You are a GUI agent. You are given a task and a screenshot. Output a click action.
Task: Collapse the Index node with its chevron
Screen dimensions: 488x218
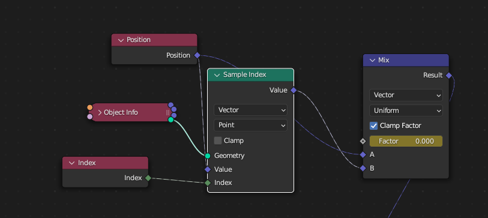tap(72, 163)
